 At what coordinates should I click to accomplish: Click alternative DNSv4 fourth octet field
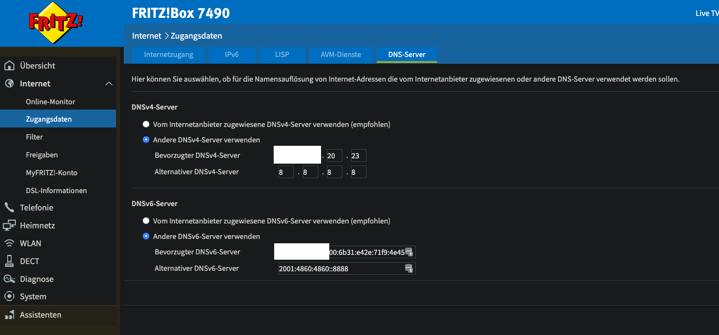pyautogui.click(x=358, y=172)
